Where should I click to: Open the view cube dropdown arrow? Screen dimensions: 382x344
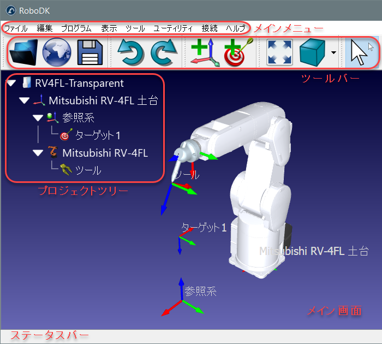(x=334, y=52)
